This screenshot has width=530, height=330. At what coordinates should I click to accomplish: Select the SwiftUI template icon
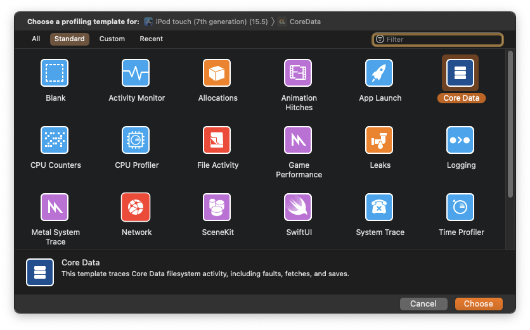point(298,207)
